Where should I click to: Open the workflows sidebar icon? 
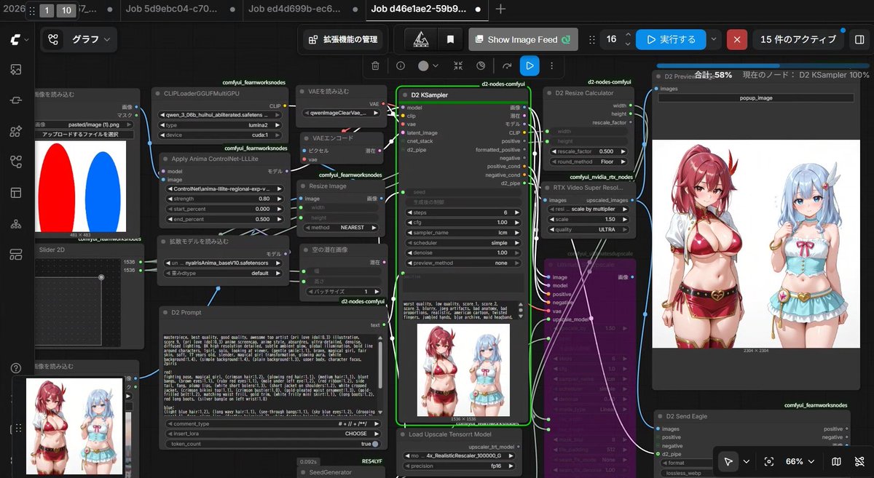(16, 162)
